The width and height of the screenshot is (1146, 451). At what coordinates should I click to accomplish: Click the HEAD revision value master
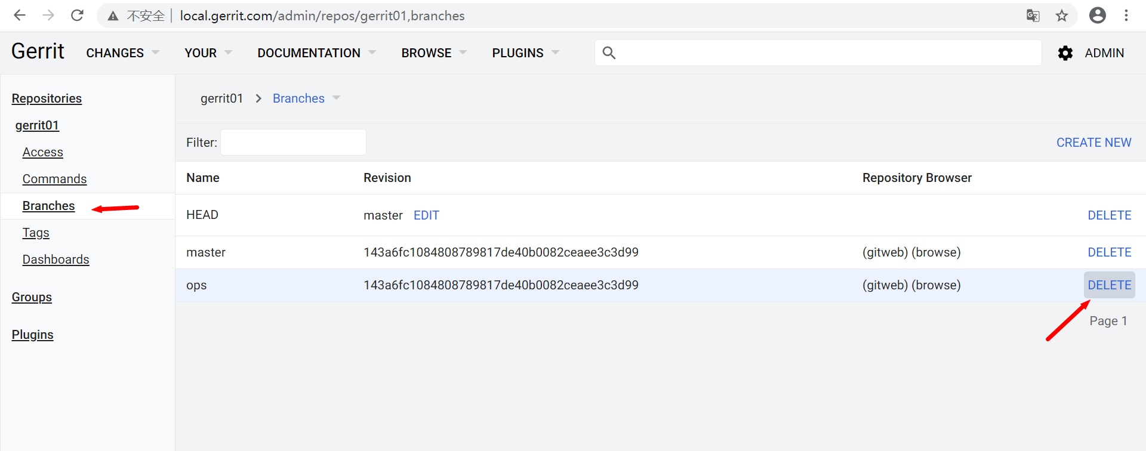tap(383, 215)
